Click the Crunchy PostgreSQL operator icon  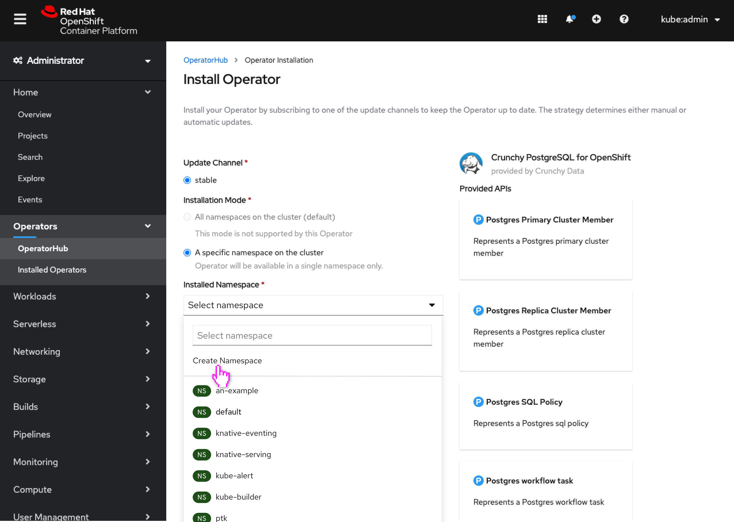[x=472, y=163]
